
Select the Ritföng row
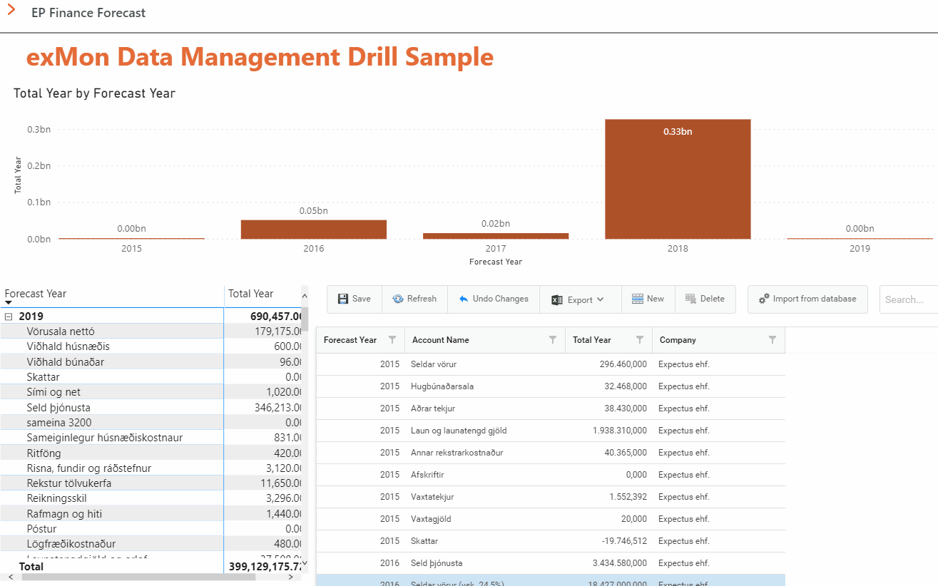pos(151,453)
